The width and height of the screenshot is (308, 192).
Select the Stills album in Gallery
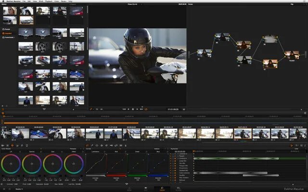coord(7,29)
